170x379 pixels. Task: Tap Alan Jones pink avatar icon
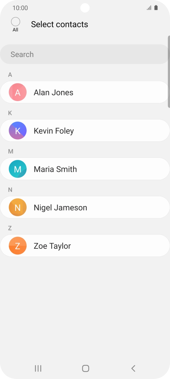18,92
